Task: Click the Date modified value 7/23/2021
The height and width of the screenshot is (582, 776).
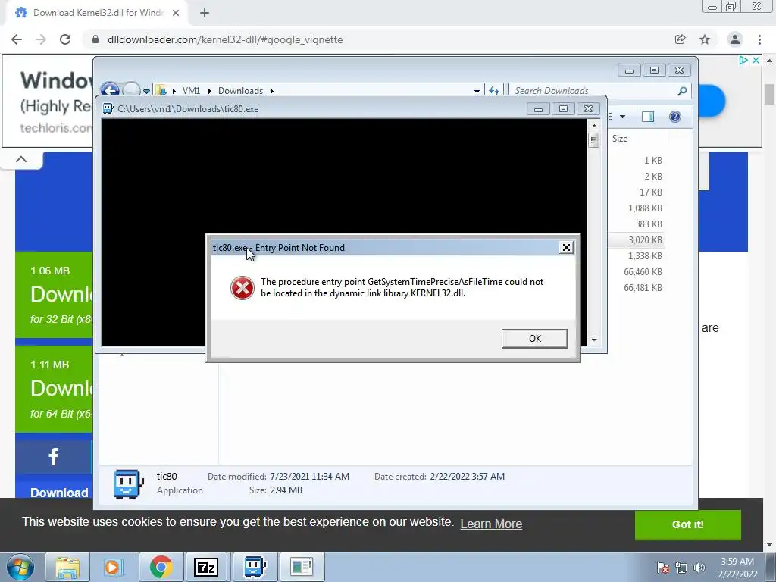Action: tap(309, 477)
